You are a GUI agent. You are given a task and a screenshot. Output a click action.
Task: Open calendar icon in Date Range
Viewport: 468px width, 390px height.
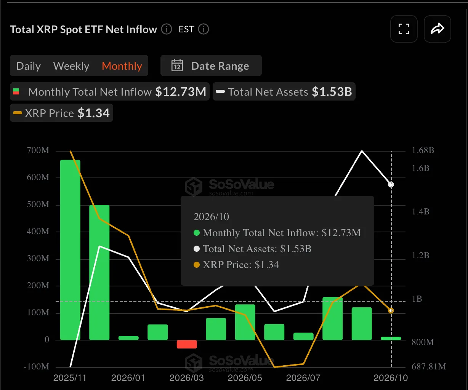[177, 66]
